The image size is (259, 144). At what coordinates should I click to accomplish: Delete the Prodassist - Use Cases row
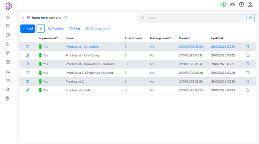click(248, 55)
